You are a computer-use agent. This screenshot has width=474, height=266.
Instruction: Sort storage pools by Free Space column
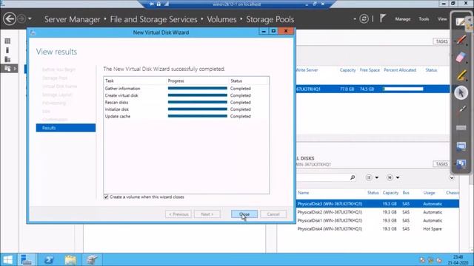point(370,70)
